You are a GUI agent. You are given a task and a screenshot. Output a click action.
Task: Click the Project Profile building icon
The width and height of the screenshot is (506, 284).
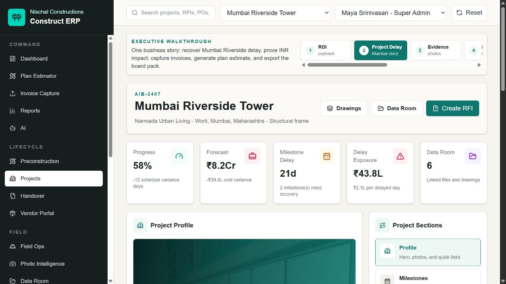[x=140, y=225]
